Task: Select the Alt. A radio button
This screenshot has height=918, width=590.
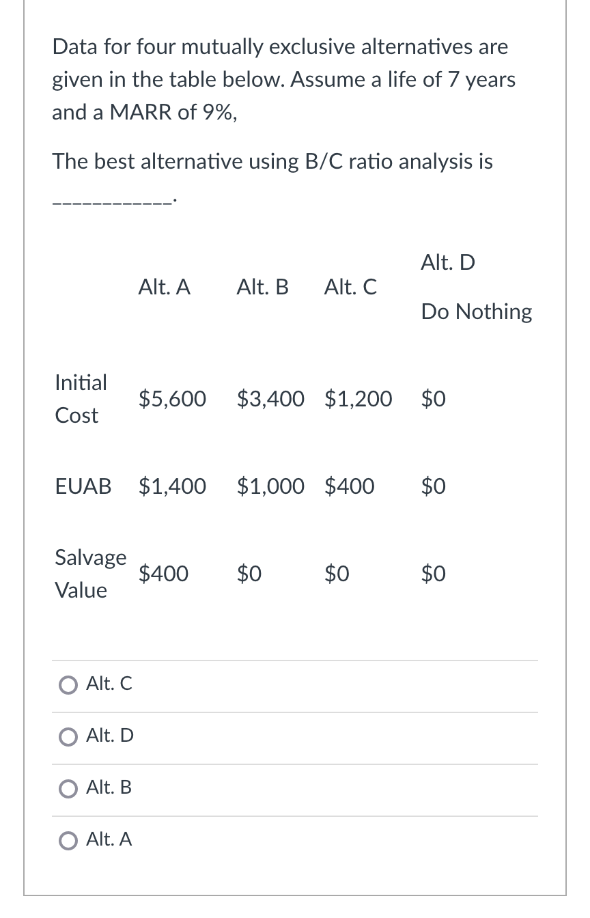Action: click(69, 841)
